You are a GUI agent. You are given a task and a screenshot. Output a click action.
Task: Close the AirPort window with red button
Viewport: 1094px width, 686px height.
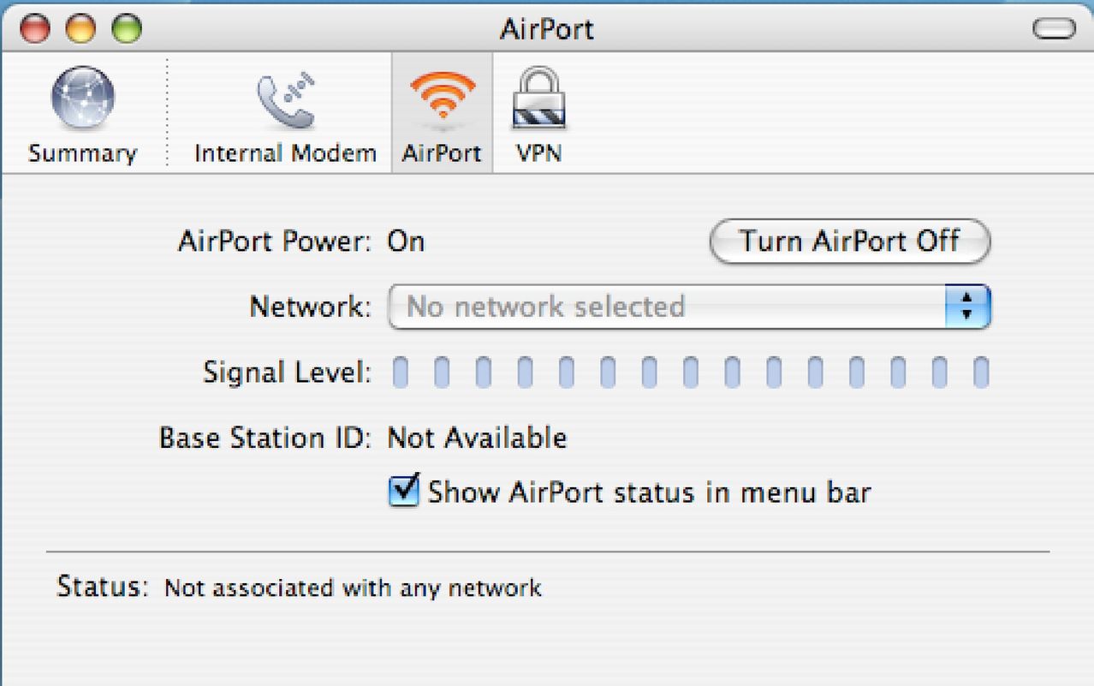tap(35, 30)
